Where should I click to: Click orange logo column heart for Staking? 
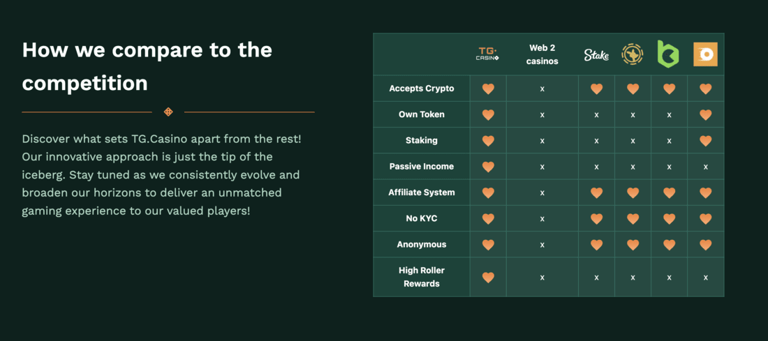[705, 141]
